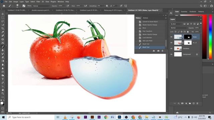Click the Home icon in options bar
Screen dimensions: 214x120
point(4,6)
